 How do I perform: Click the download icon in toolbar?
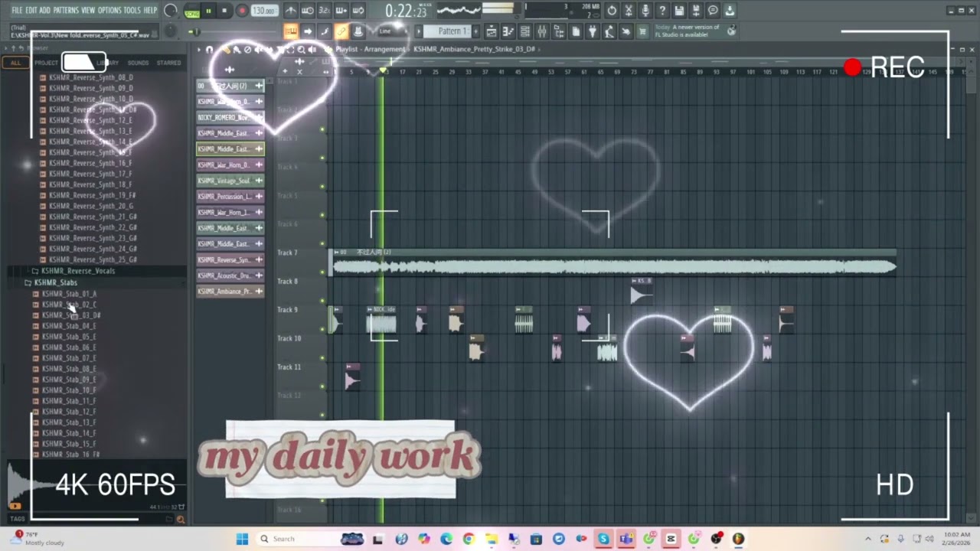[730, 11]
